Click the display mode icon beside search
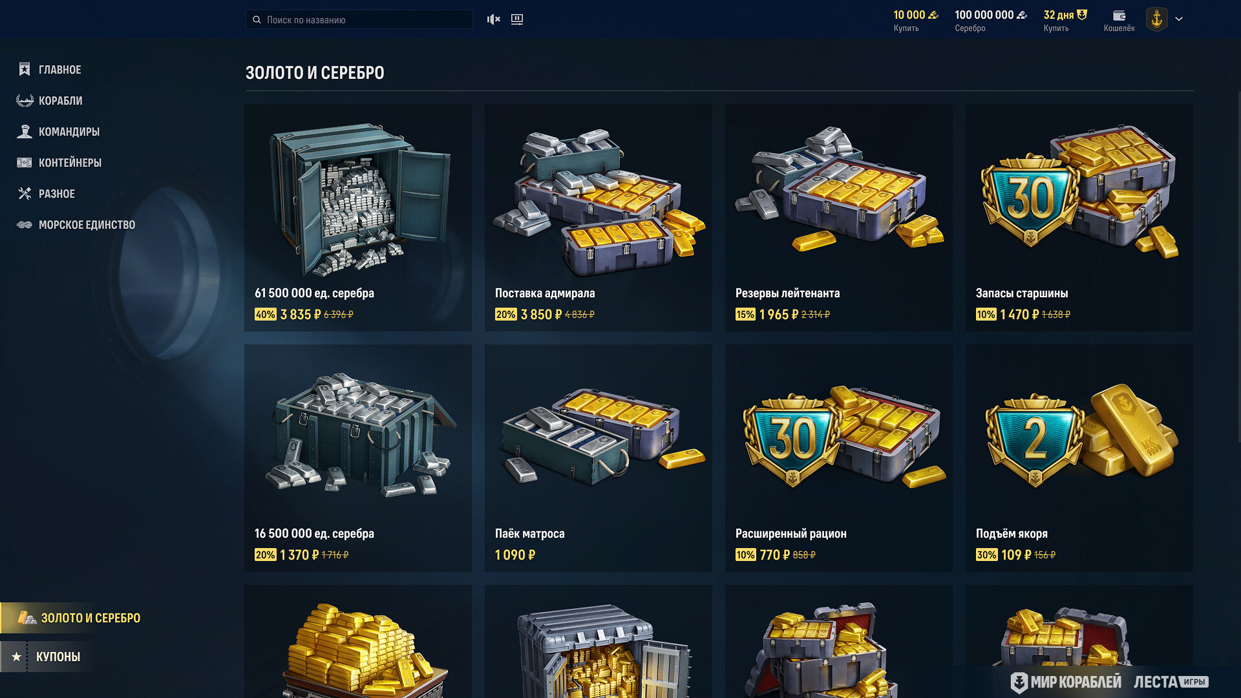 point(517,19)
